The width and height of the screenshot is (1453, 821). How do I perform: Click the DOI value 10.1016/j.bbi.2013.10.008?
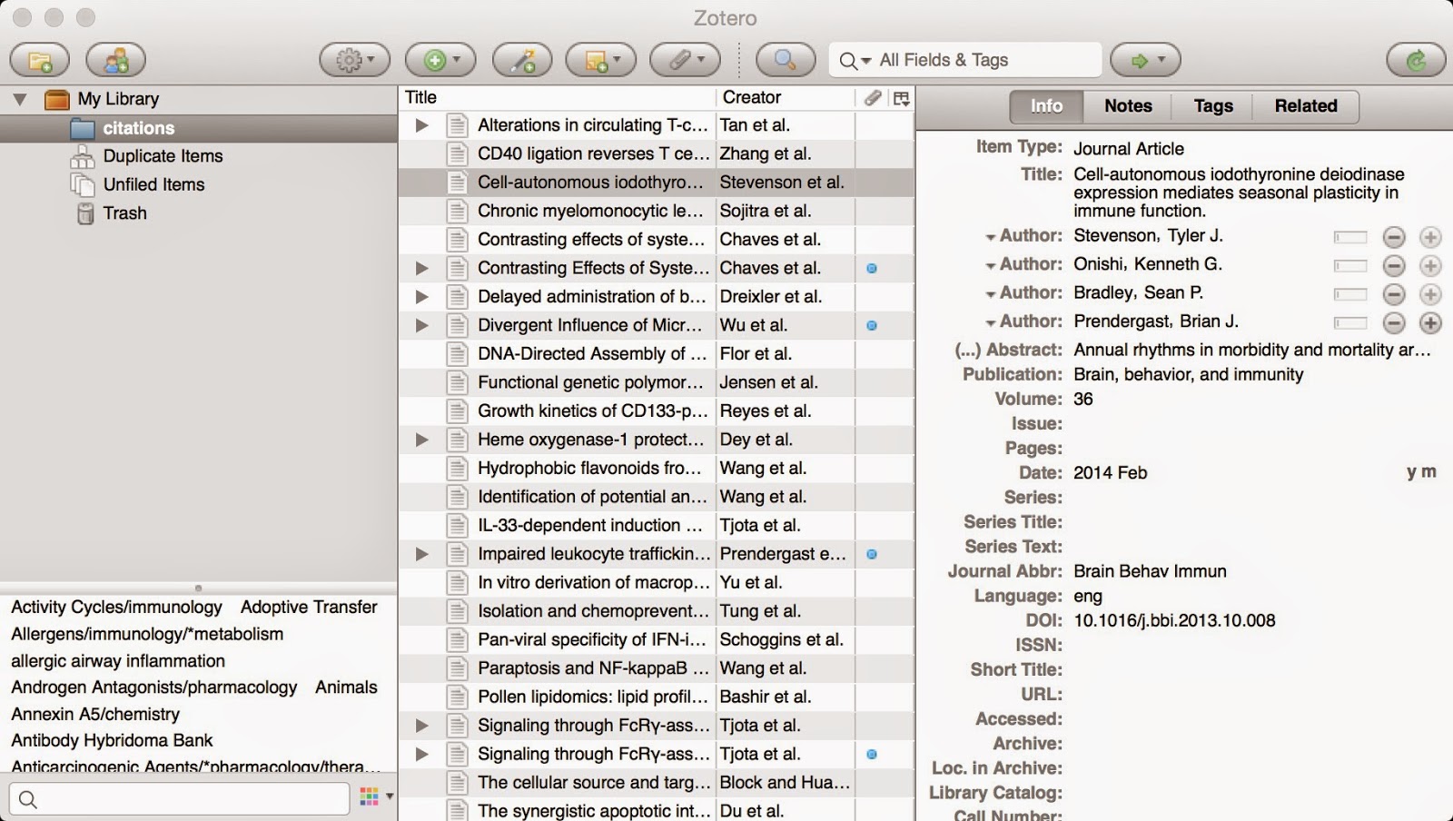click(x=1174, y=621)
